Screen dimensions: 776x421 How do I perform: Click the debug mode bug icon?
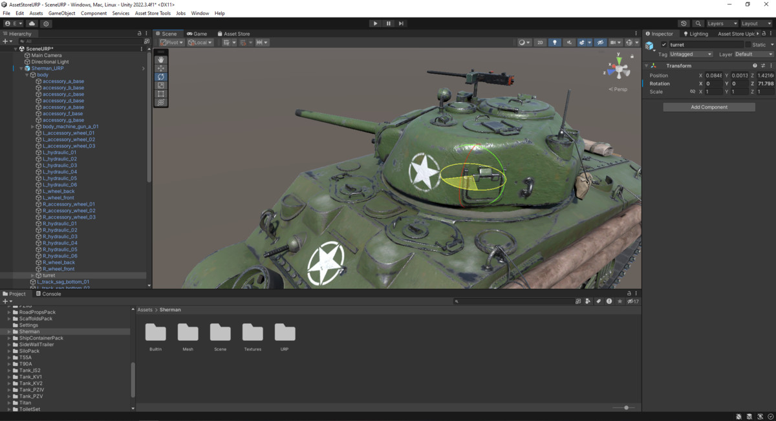point(739,416)
